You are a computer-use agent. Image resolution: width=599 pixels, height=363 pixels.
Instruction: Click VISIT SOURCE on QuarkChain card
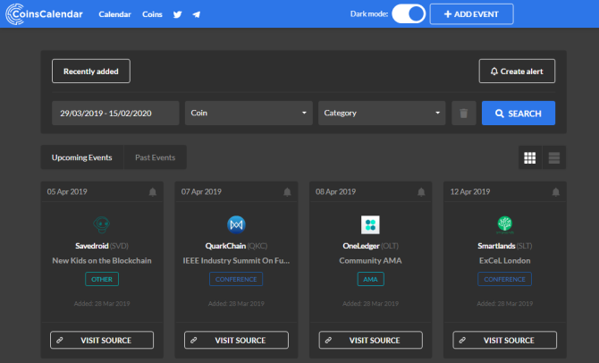coord(236,340)
